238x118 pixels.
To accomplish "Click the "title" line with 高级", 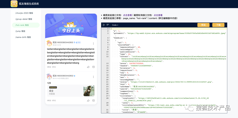I will [130, 110].
